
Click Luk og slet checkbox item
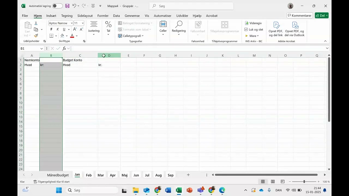pos(254,29)
